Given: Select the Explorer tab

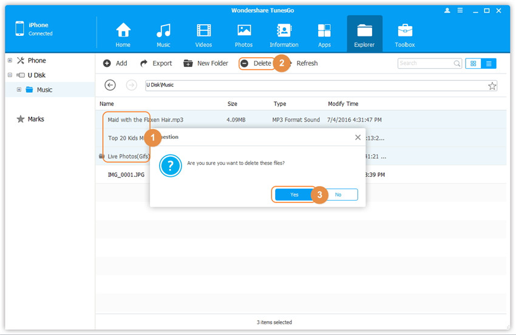Looking at the screenshot, I should 364,34.
